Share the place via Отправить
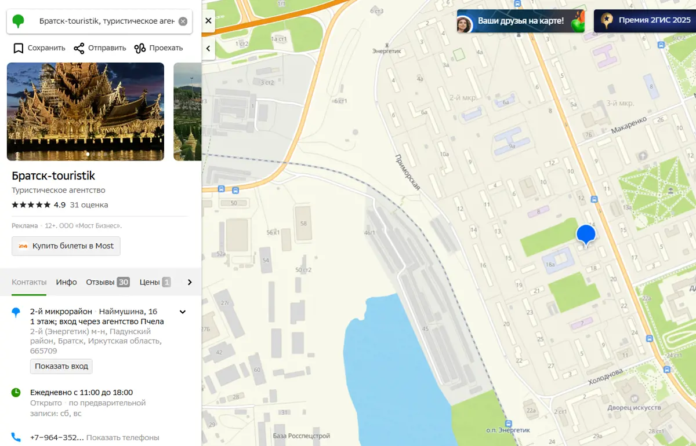The height and width of the screenshot is (446, 696). point(100,48)
